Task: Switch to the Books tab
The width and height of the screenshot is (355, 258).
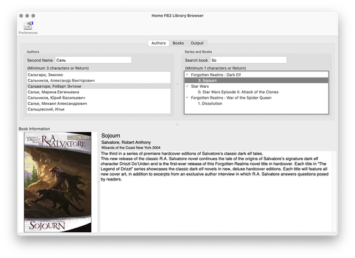Action: point(178,43)
